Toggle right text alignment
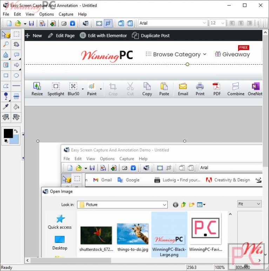This screenshot has height=271, width=269. pyautogui.click(x=249, y=23)
